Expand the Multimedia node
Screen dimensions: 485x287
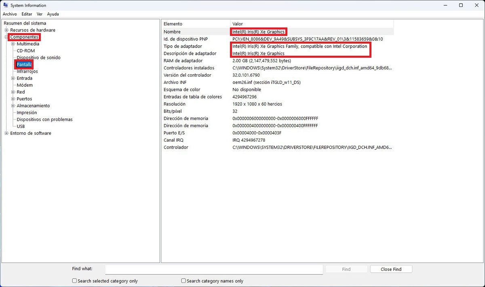13,44
